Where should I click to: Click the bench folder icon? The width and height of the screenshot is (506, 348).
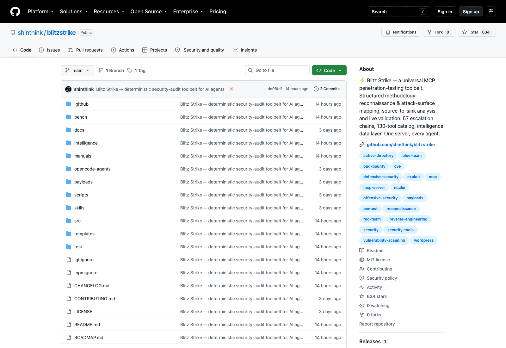pyautogui.click(x=69, y=117)
